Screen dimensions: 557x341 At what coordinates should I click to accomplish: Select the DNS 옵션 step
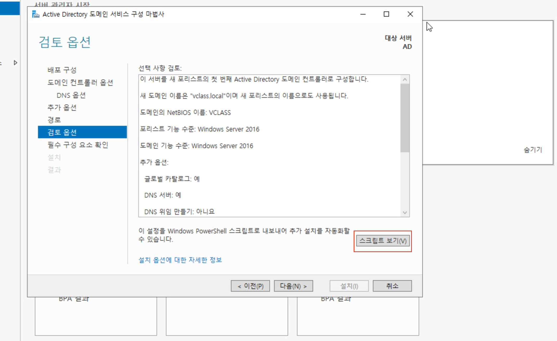(71, 95)
